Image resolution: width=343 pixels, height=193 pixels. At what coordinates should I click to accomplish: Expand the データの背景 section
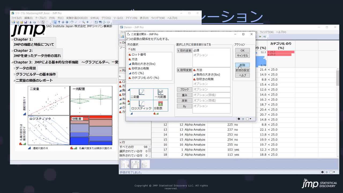[14, 68]
